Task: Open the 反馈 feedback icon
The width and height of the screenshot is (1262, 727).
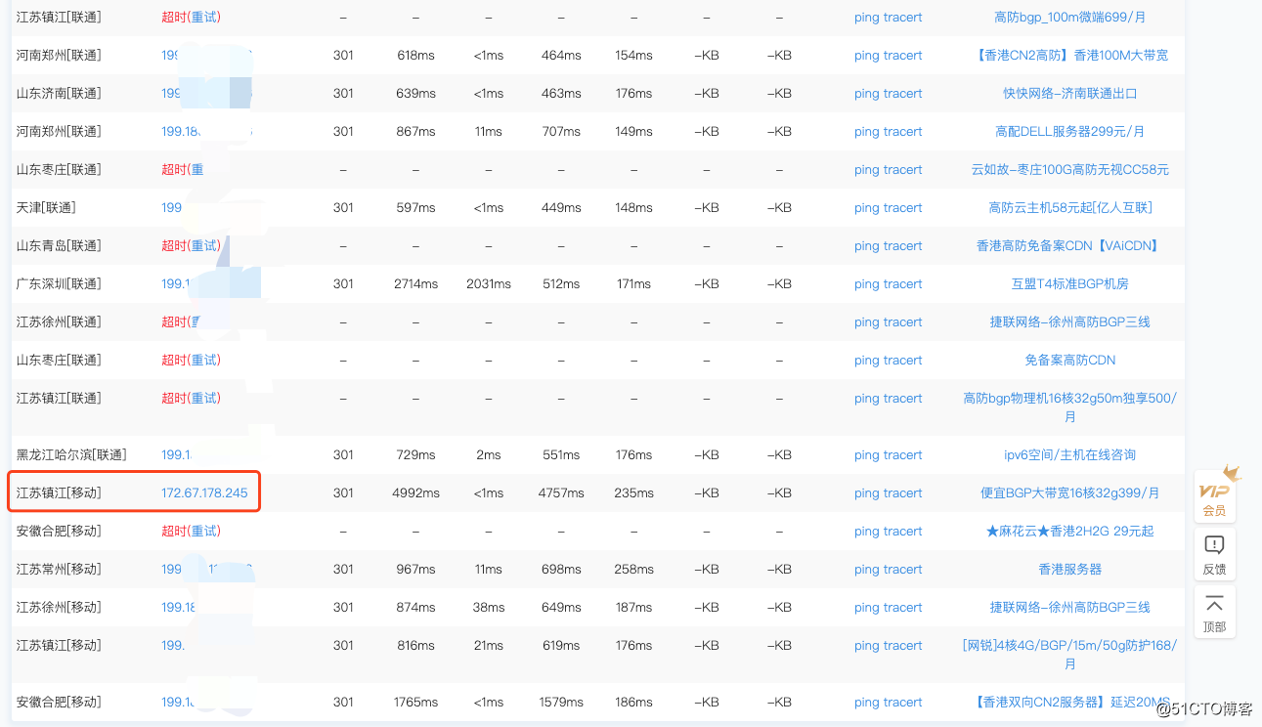Action: click(1215, 554)
